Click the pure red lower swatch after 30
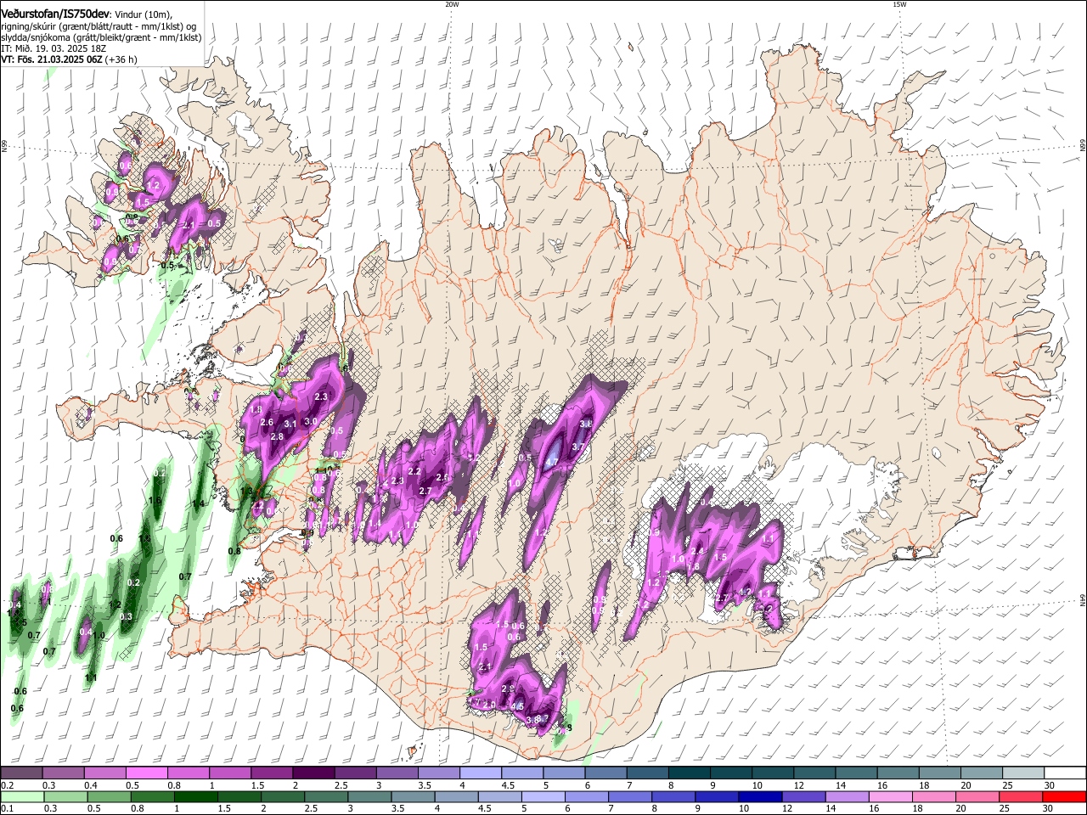Screen dimensions: 1087x815 (1063, 796)
